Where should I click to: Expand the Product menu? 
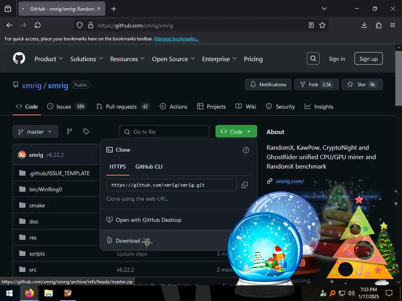[x=49, y=59]
